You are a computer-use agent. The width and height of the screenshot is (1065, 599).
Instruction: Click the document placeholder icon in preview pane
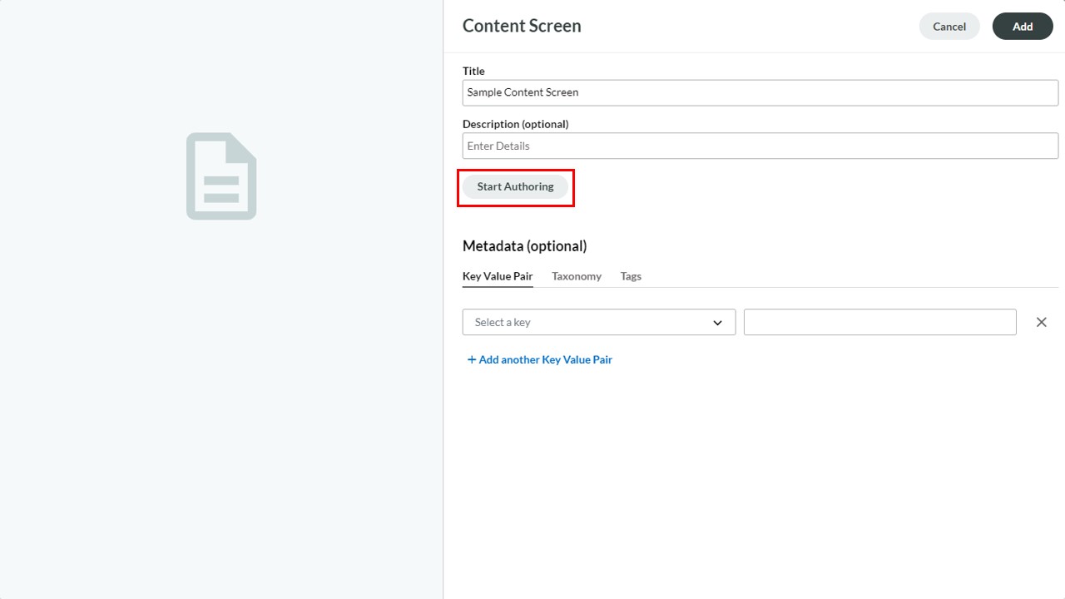(x=221, y=176)
